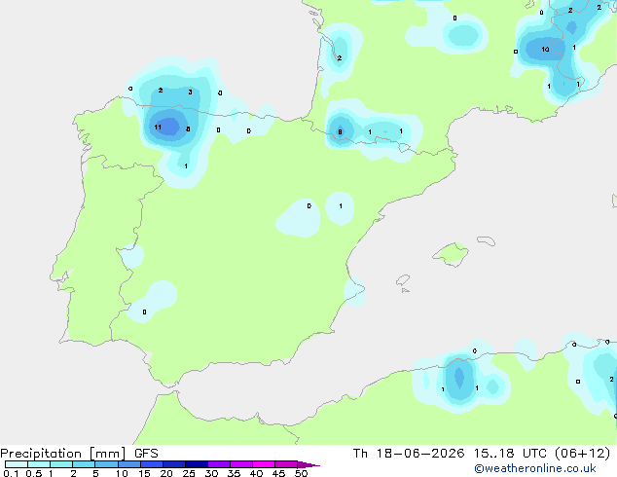The width and height of the screenshot is (617, 477).
Task: Click the '10' rainfall value over southeast France
Action: tap(545, 50)
